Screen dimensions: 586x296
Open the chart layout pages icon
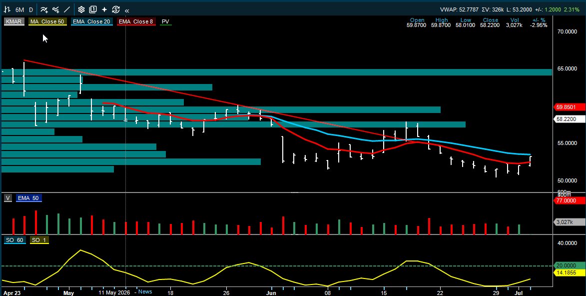[x=93, y=9]
